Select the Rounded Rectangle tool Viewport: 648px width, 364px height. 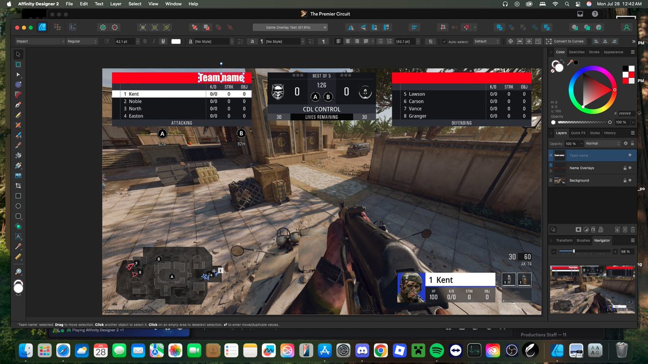tap(18, 216)
